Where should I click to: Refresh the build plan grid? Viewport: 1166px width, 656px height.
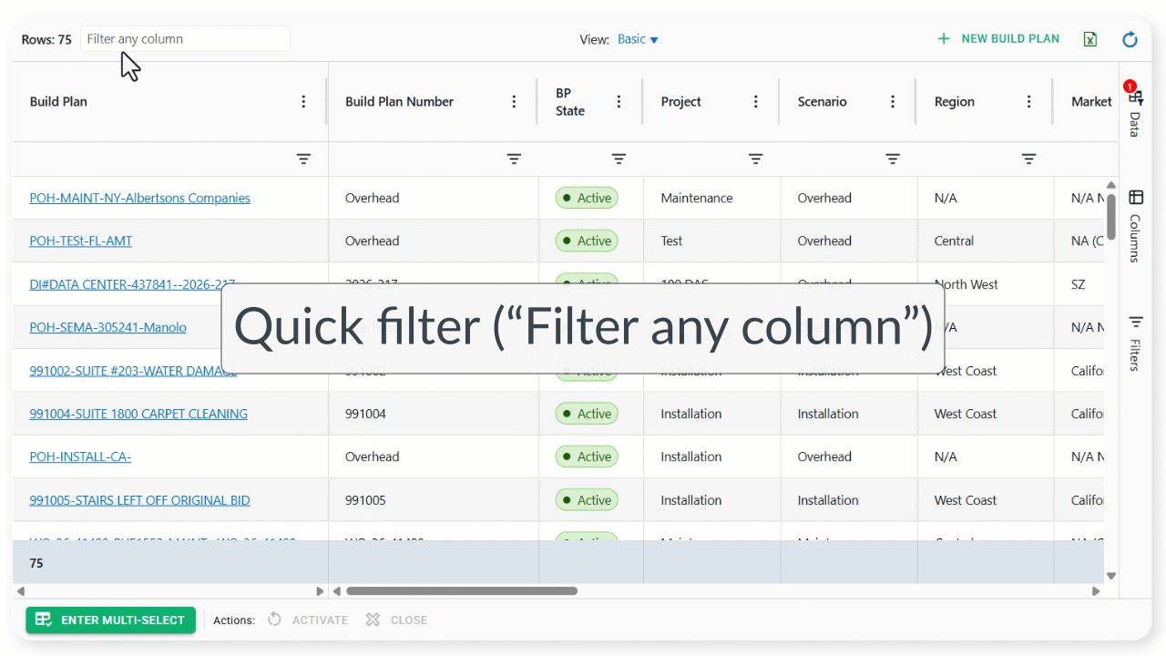pyautogui.click(x=1130, y=39)
